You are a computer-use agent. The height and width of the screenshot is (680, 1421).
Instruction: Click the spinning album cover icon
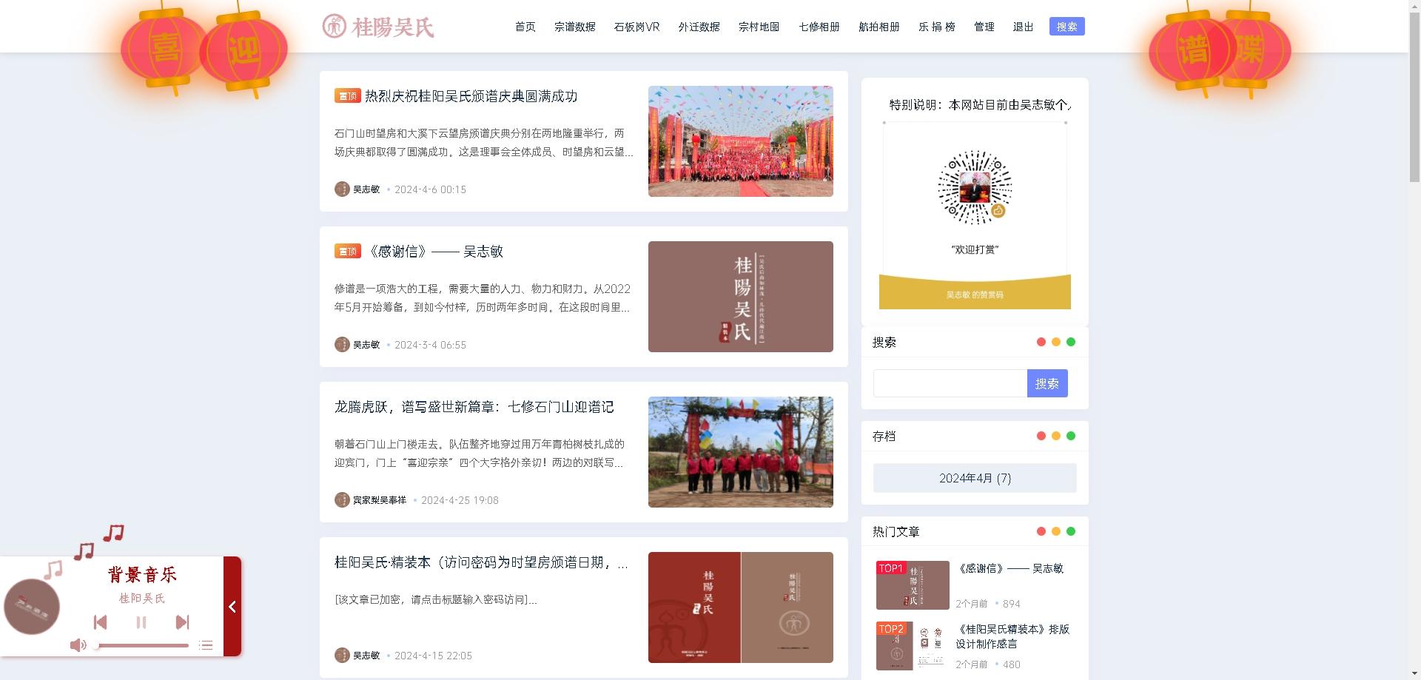[32, 607]
